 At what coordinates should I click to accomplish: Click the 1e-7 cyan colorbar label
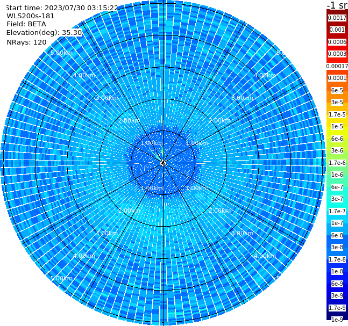coord(337,223)
